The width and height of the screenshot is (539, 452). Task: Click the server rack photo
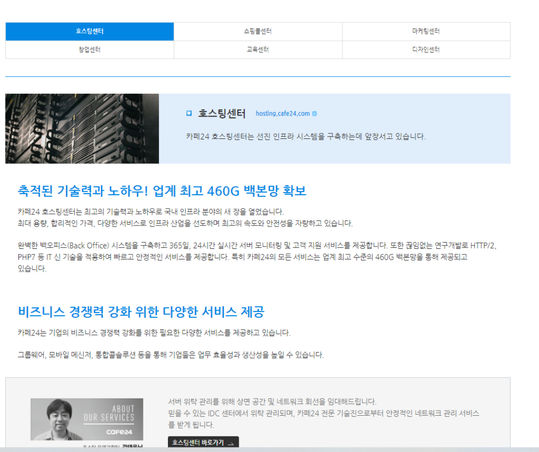[82, 128]
